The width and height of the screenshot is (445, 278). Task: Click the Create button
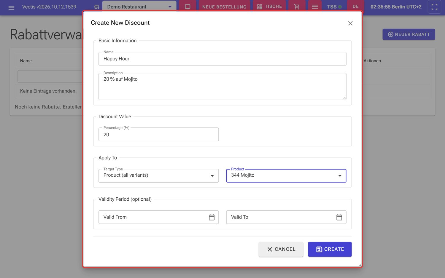tap(330, 249)
